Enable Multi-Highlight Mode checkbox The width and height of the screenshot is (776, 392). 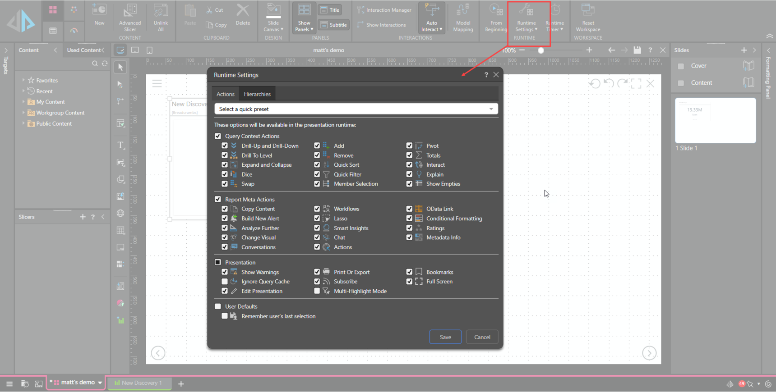pyautogui.click(x=317, y=291)
